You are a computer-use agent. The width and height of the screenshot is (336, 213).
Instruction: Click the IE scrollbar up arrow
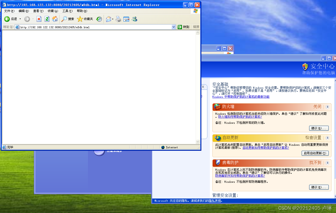198,32
